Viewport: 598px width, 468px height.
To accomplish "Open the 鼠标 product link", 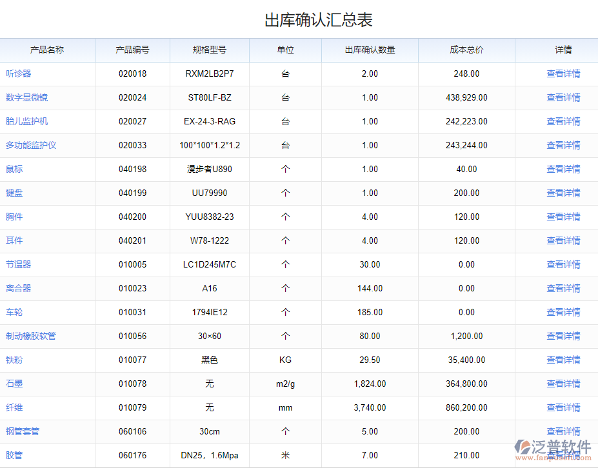I will 14,169.
